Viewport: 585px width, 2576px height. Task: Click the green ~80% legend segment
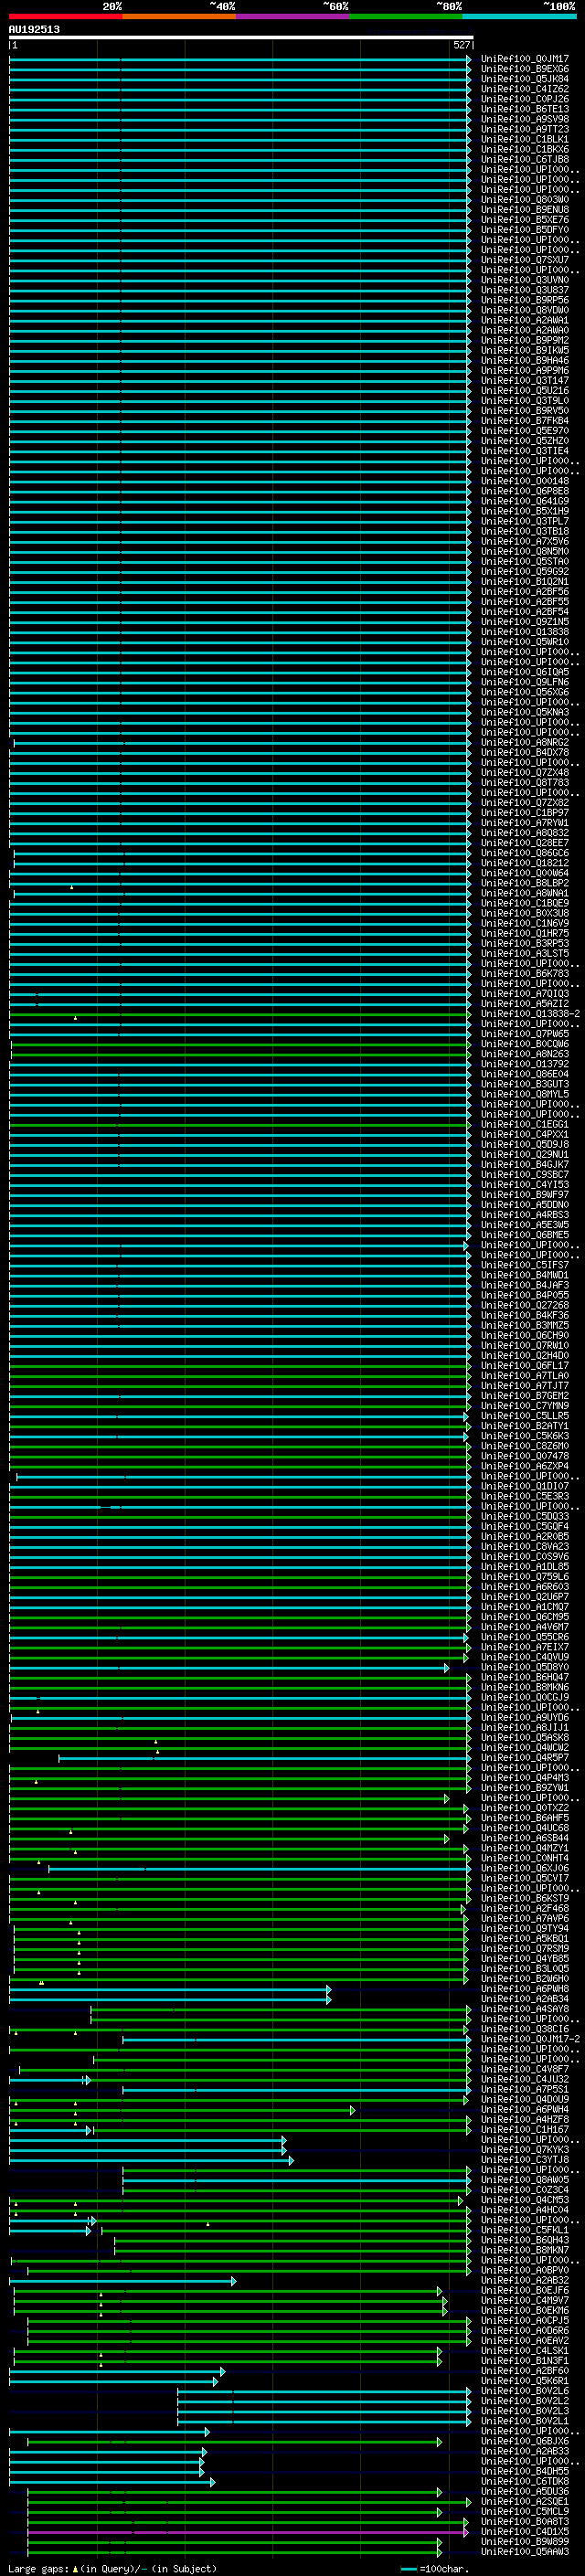point(405,16)
